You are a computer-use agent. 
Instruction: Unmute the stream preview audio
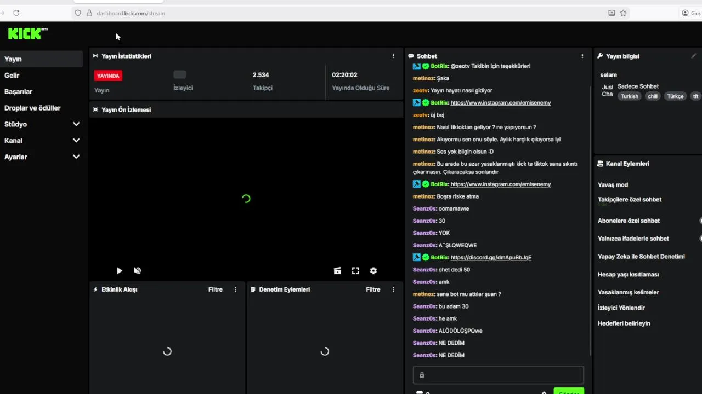click(138, 271)
